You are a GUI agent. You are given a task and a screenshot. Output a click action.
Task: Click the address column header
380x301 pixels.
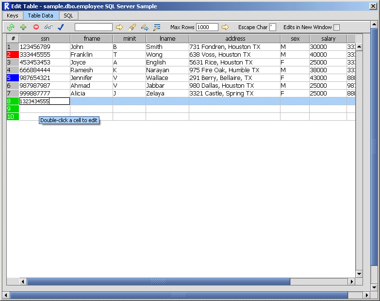point(235,39)
